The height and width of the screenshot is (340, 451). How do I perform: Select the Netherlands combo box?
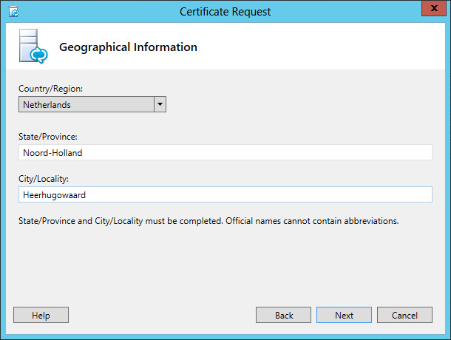92,104
